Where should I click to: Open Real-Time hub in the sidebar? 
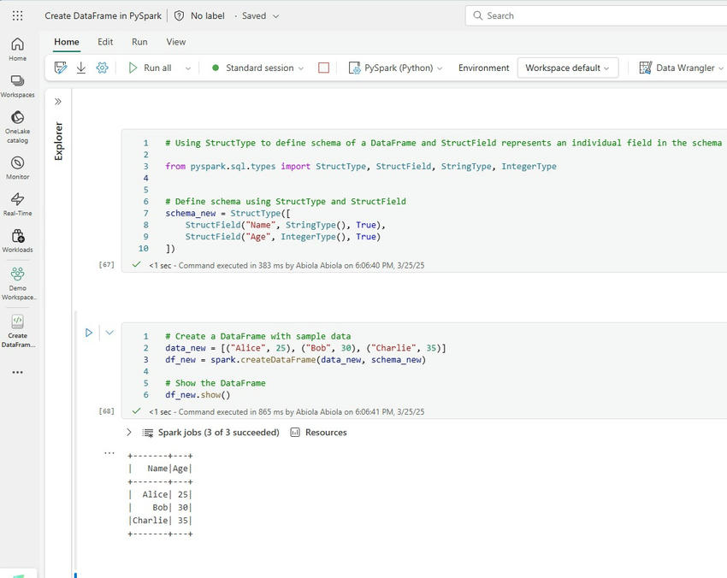click(17, 204)
